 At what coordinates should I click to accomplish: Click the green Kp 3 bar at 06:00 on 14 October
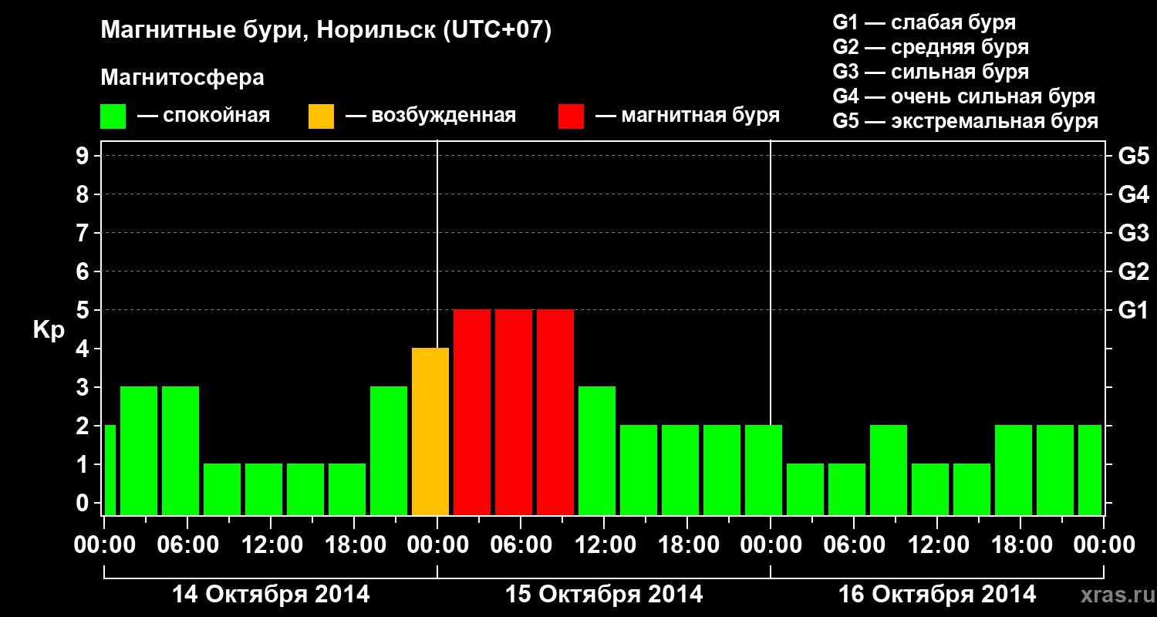click(x=180, y=451)
